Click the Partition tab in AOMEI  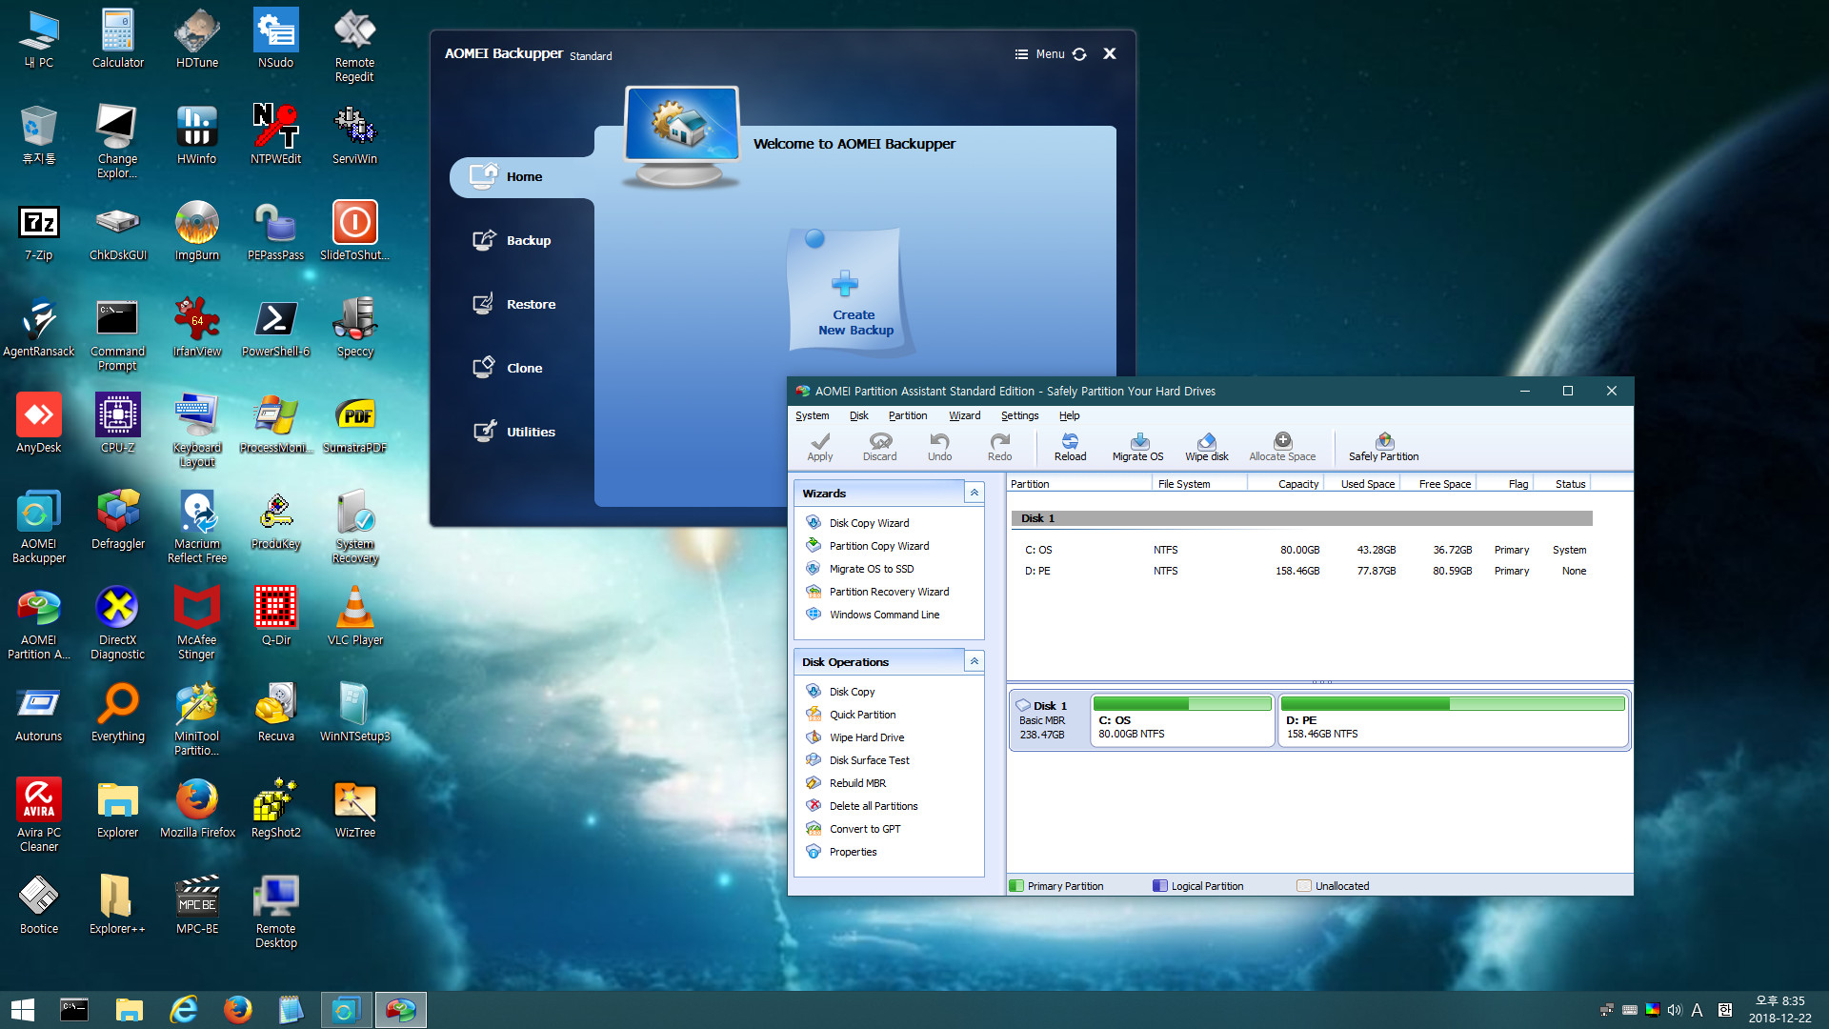click(906, 415)
